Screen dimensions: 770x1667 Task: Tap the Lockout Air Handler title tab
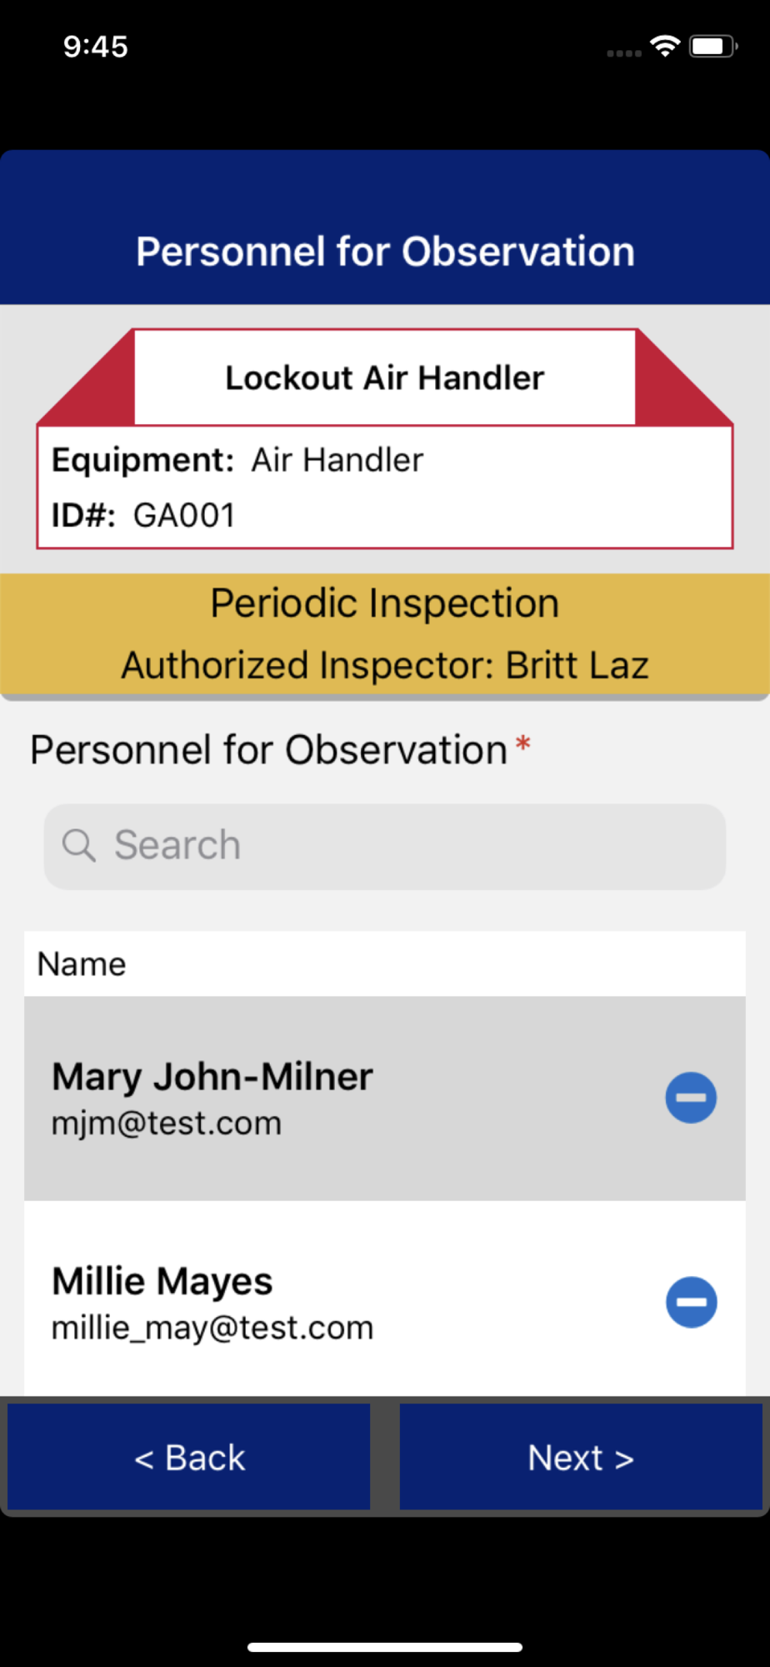click(385, 378)
